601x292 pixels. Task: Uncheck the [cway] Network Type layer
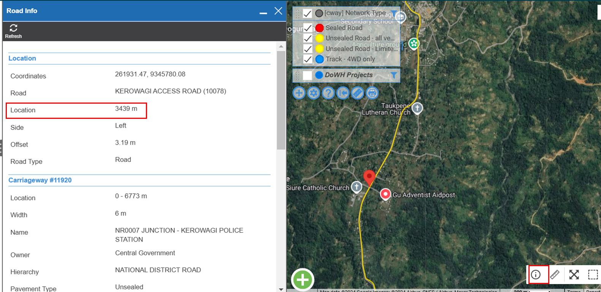pos(307,14)
